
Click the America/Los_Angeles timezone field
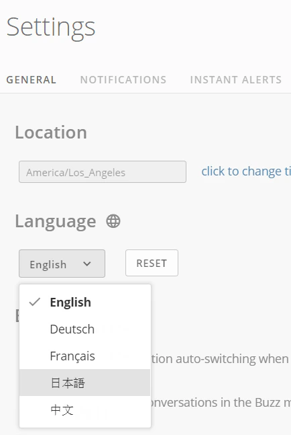(103, 171)
